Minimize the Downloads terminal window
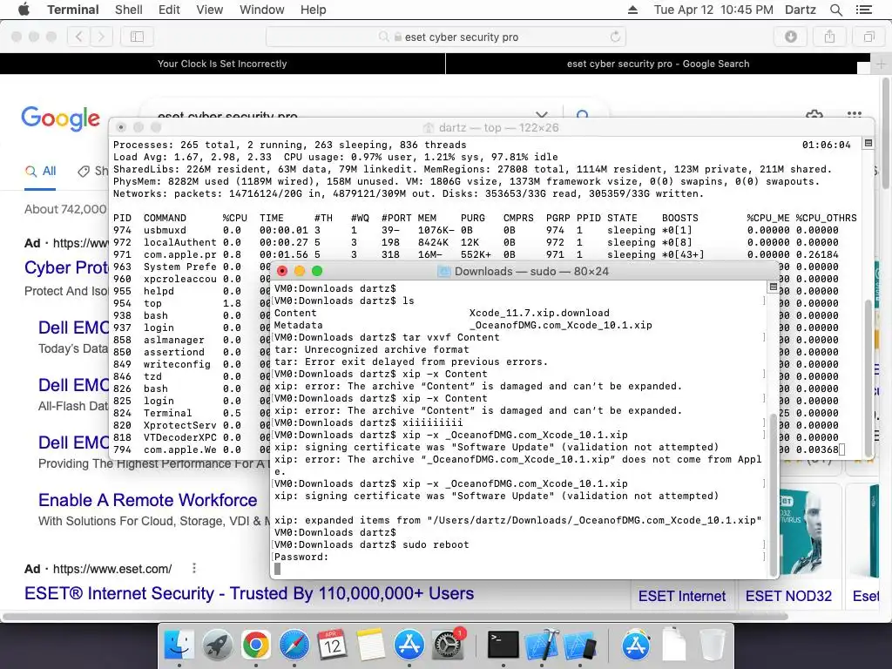 pyautogui.click(x=300, y=271)
